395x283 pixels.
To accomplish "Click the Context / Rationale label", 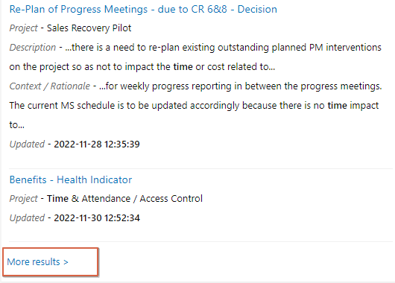I will pos(50,86).
